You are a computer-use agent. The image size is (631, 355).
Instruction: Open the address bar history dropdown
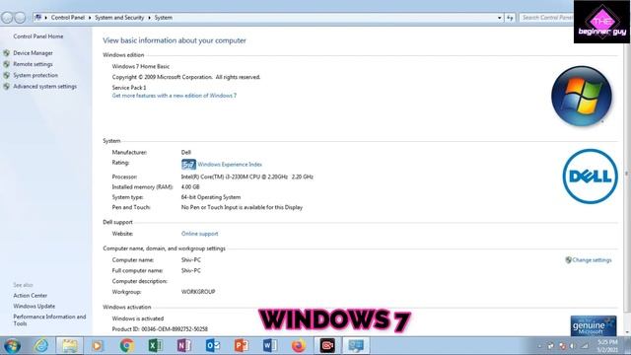[500, 18]
